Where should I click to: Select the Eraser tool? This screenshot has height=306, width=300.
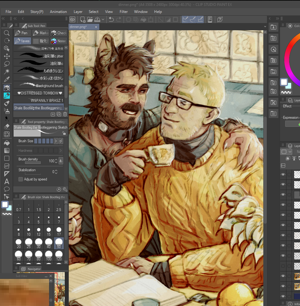[x=6, y=126]
